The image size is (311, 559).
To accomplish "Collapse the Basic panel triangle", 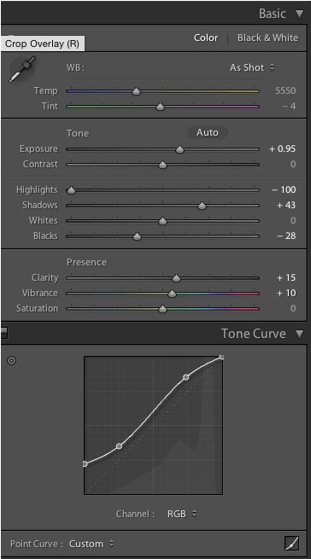I will click(299, 14).
